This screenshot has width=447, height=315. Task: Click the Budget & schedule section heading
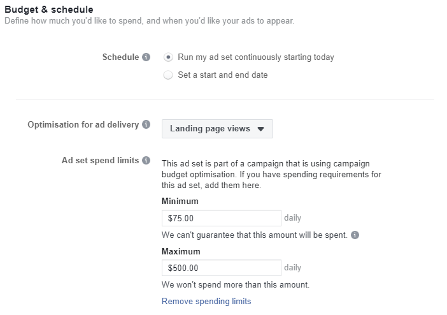coord(48,9)
